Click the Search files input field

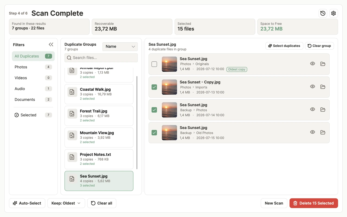101,58
